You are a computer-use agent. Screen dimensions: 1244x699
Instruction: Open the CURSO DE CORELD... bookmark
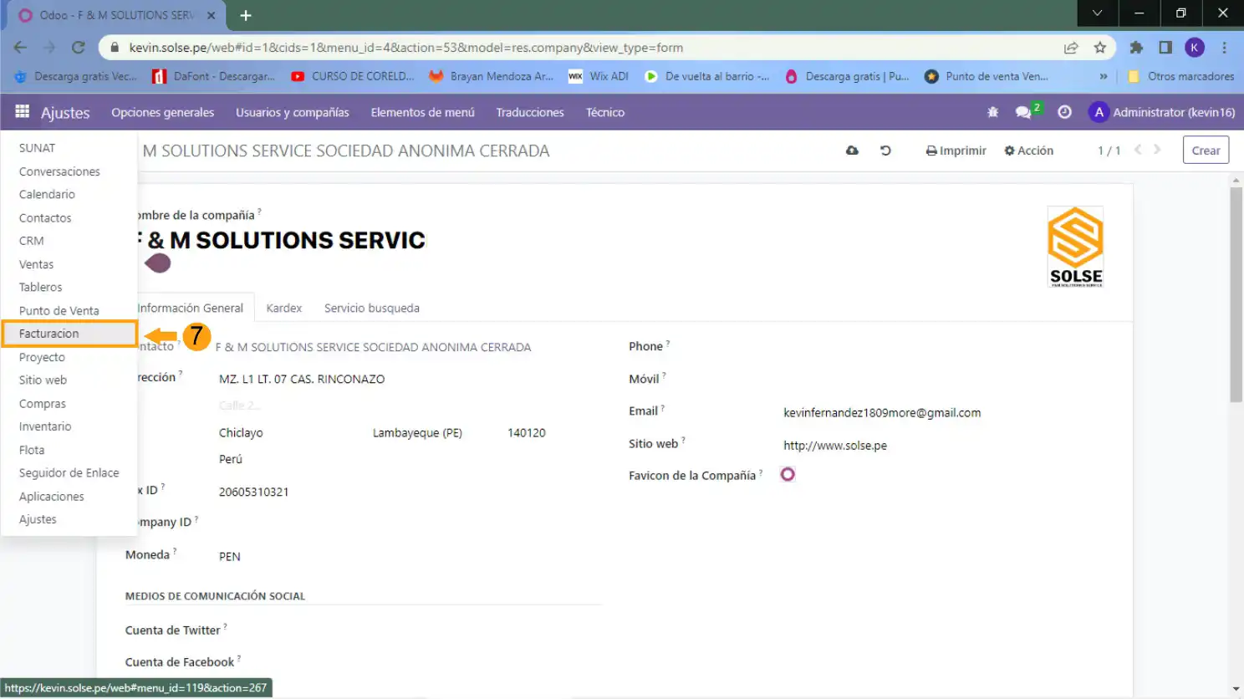(x=353, y=76)
